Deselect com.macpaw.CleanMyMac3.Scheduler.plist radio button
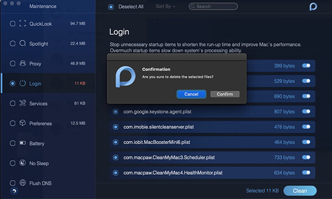Viewport: 332px width, 199px height. coord(116,158)
